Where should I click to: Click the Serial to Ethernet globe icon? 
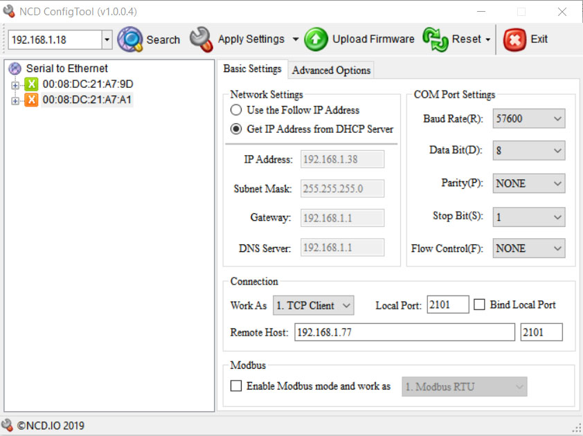coord(15,69)
